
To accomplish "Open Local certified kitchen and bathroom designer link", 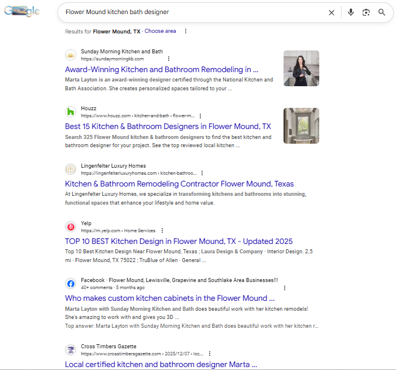I will pyautogui.click(x=161, y=365).
